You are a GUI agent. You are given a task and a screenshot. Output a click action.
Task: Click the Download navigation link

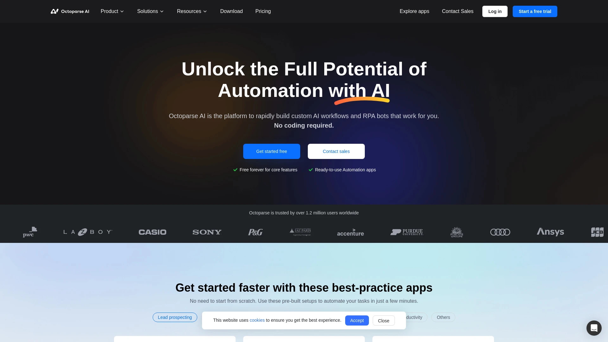pos(231,11)
